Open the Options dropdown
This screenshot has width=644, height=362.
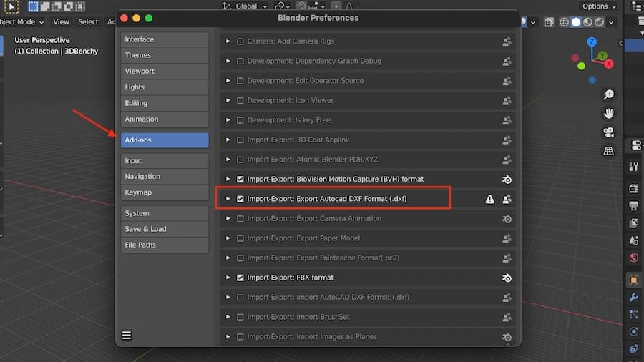click(x=599, y=6)
